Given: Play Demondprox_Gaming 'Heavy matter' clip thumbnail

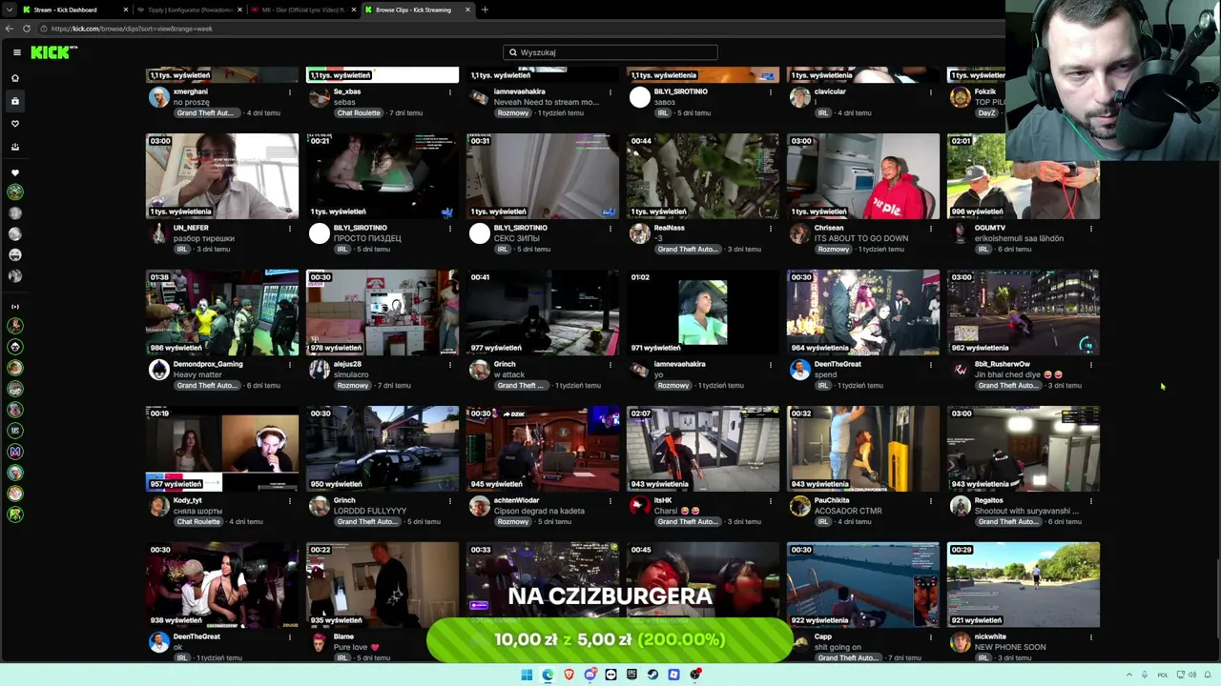Looking at the screenshot, I should 222,313.
